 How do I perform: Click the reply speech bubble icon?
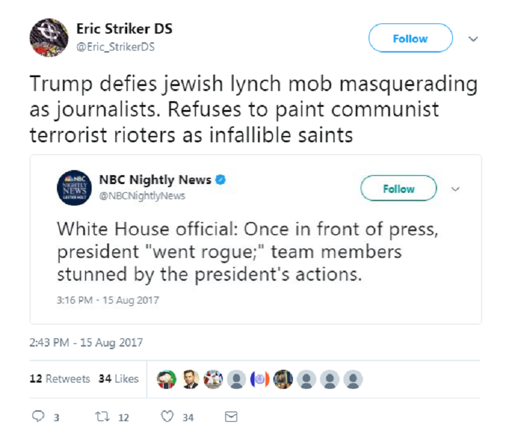coord(38,416)
